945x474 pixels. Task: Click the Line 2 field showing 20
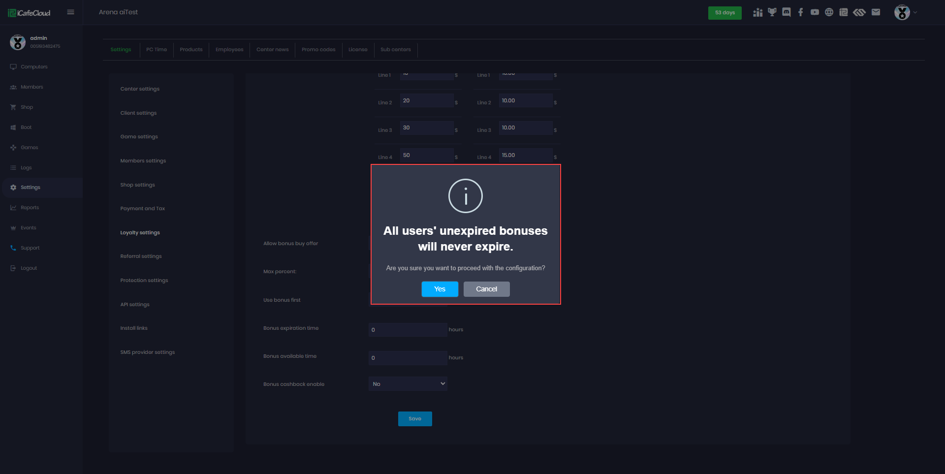point(427,100)
